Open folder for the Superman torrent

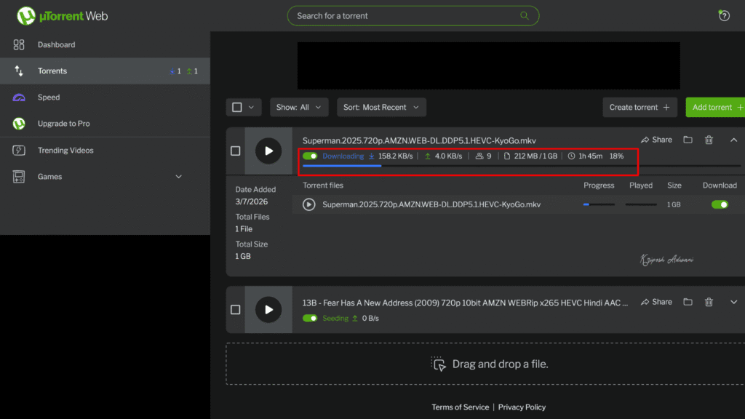click(x=688, y=140)
